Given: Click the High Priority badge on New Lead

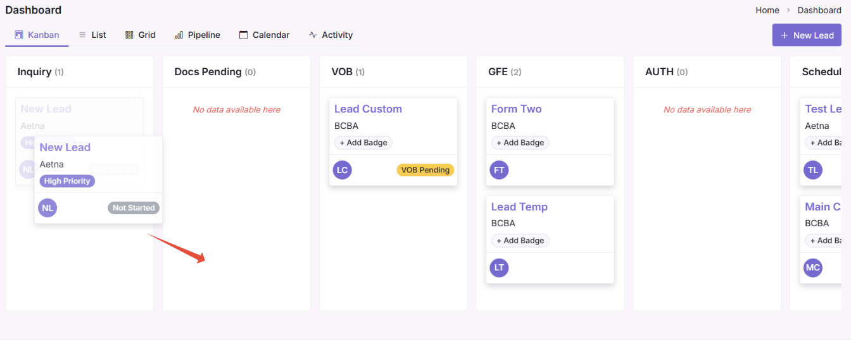Looking at the screenshot, I should pyautogui.click(x=67, y=181).
